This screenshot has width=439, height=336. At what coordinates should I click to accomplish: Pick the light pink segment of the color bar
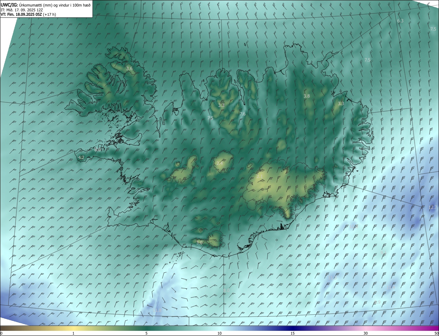coord(366,328)
